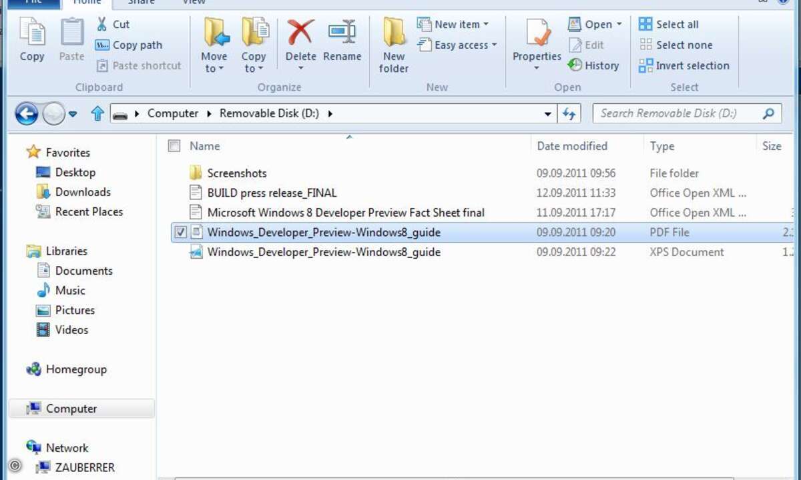Click Removable Disk (D:) breadcrumb
The width and height of the screenshot is (801, 480).
point(269,113)
